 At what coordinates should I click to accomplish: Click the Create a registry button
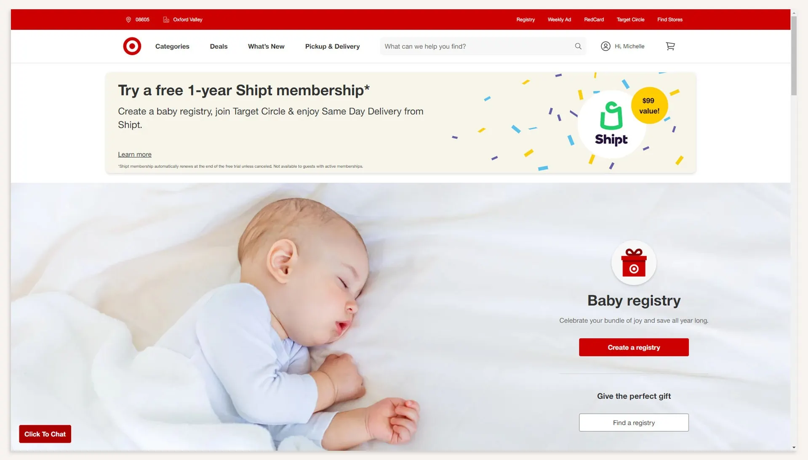point(633,347)
